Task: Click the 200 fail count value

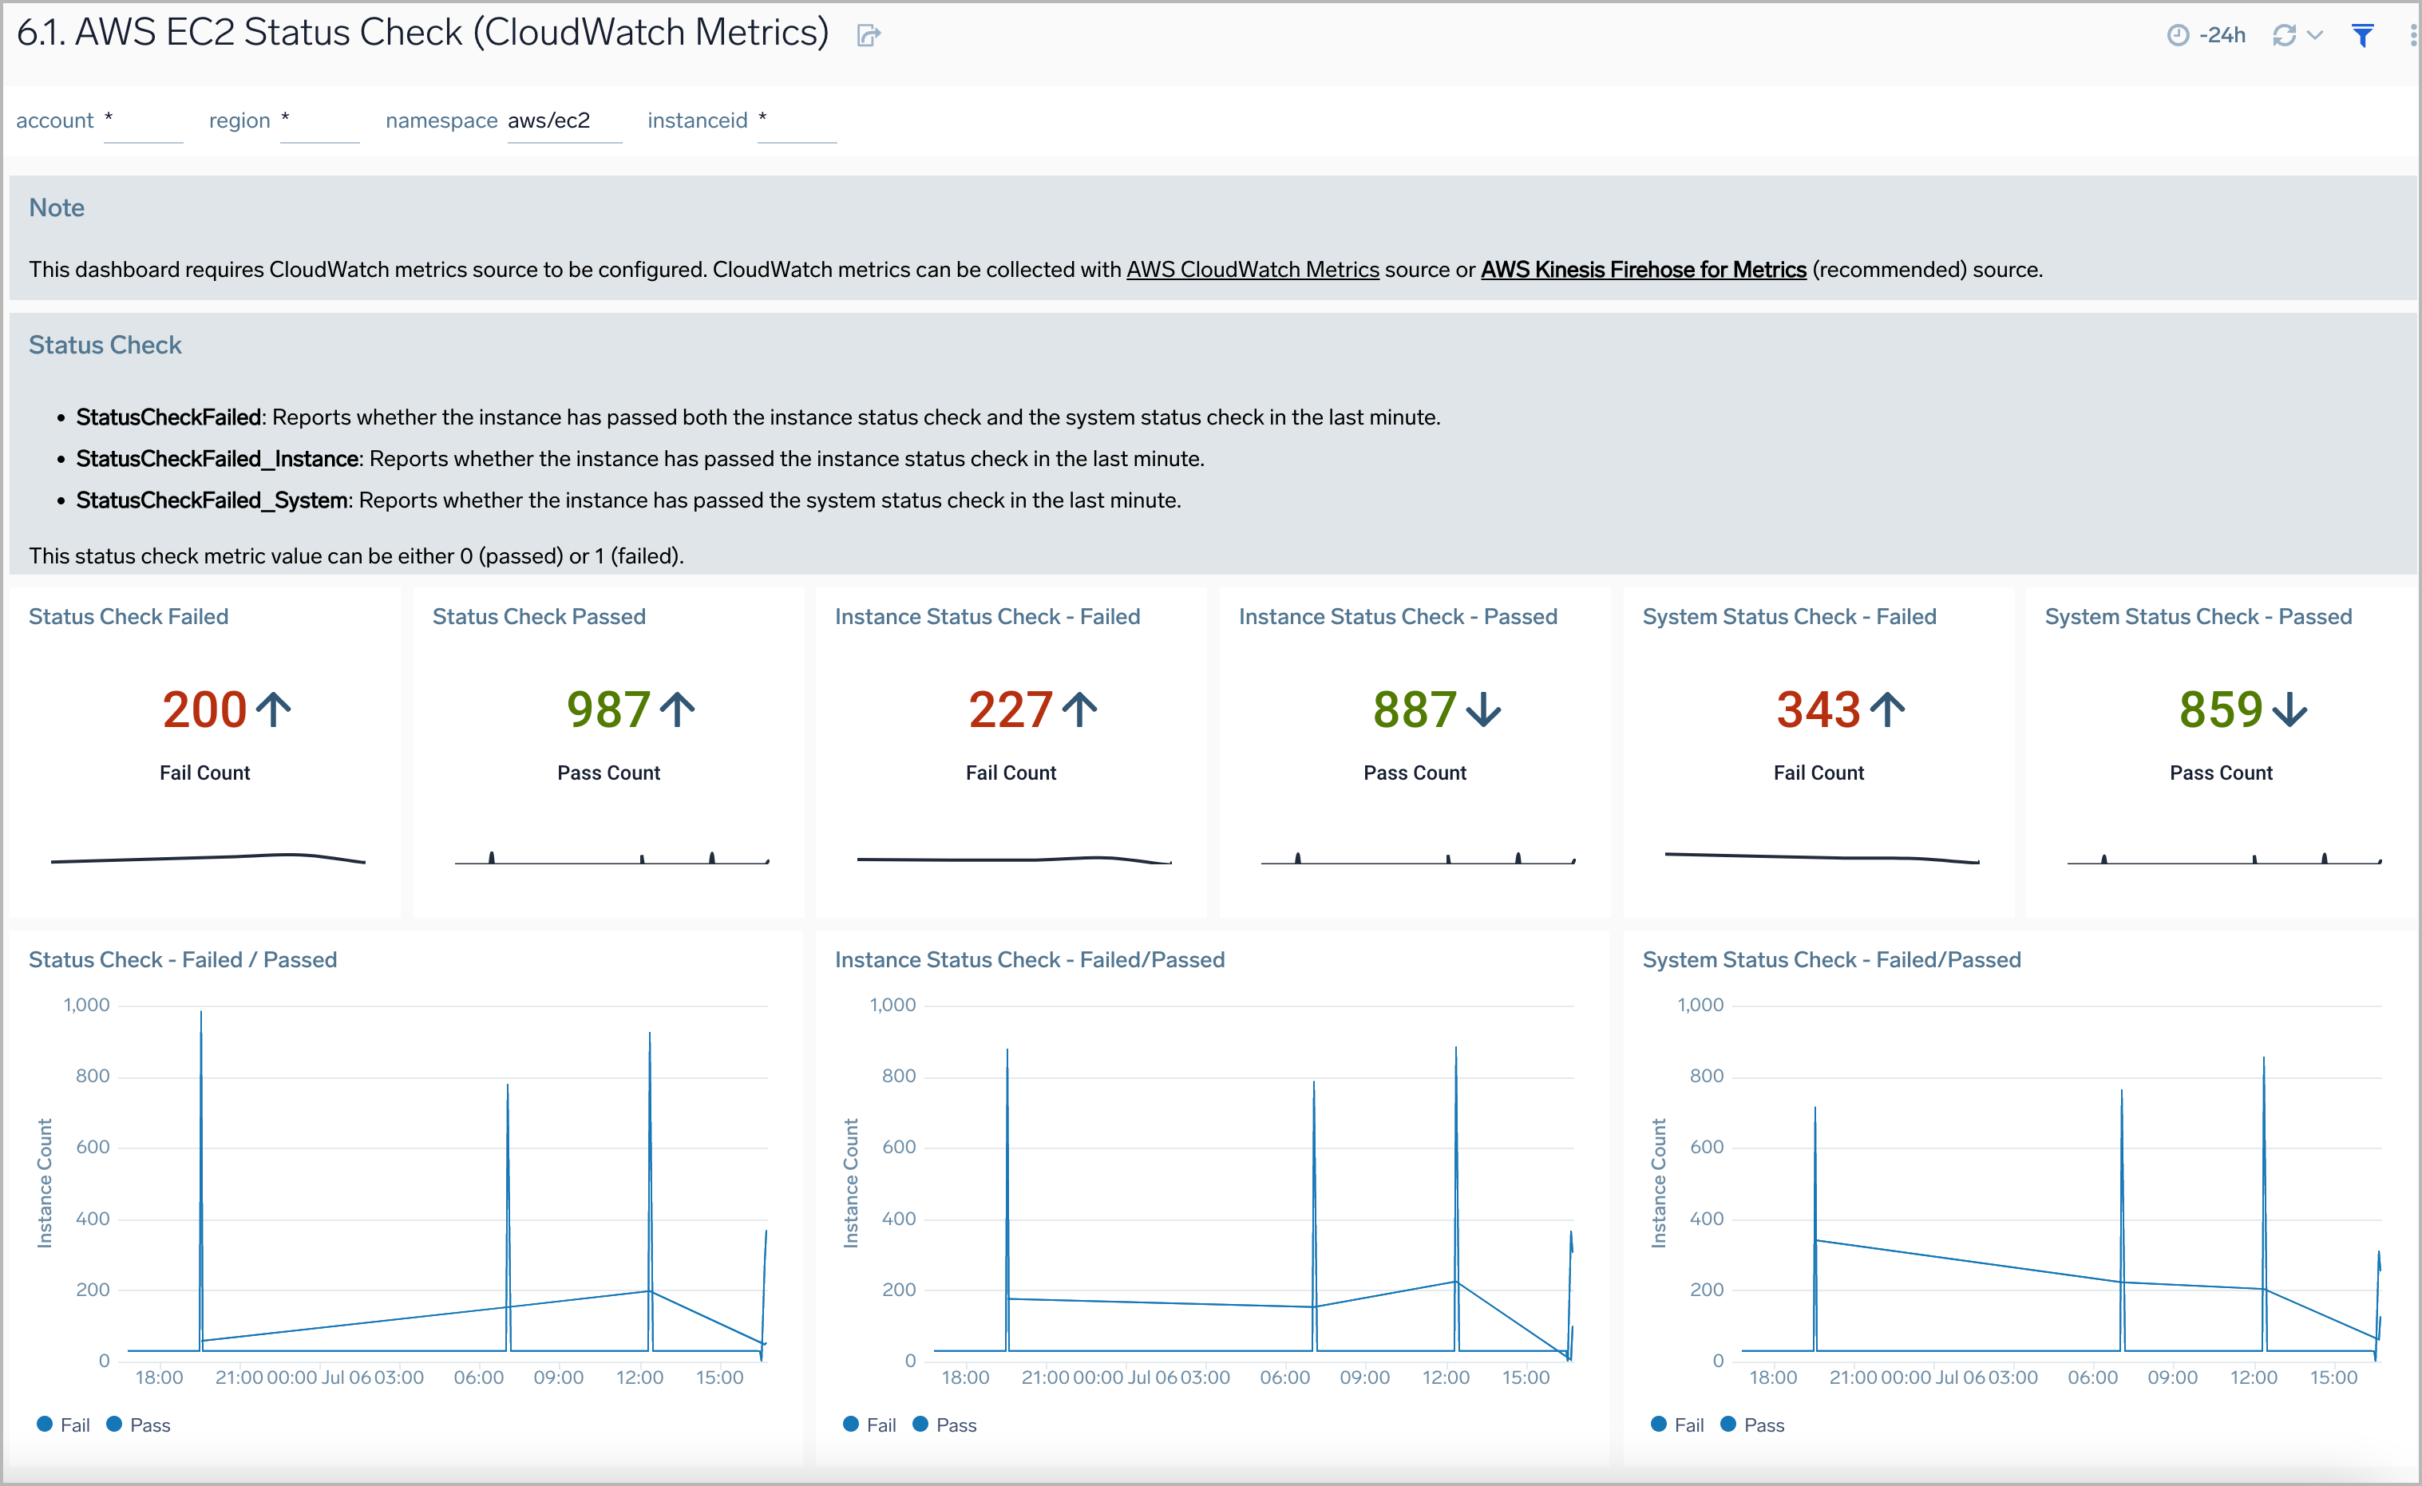Action: point(204,709)
